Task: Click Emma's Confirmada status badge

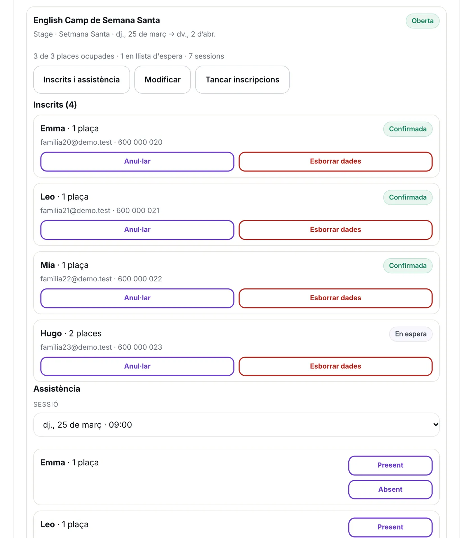Action: click(x=408, y=129)
